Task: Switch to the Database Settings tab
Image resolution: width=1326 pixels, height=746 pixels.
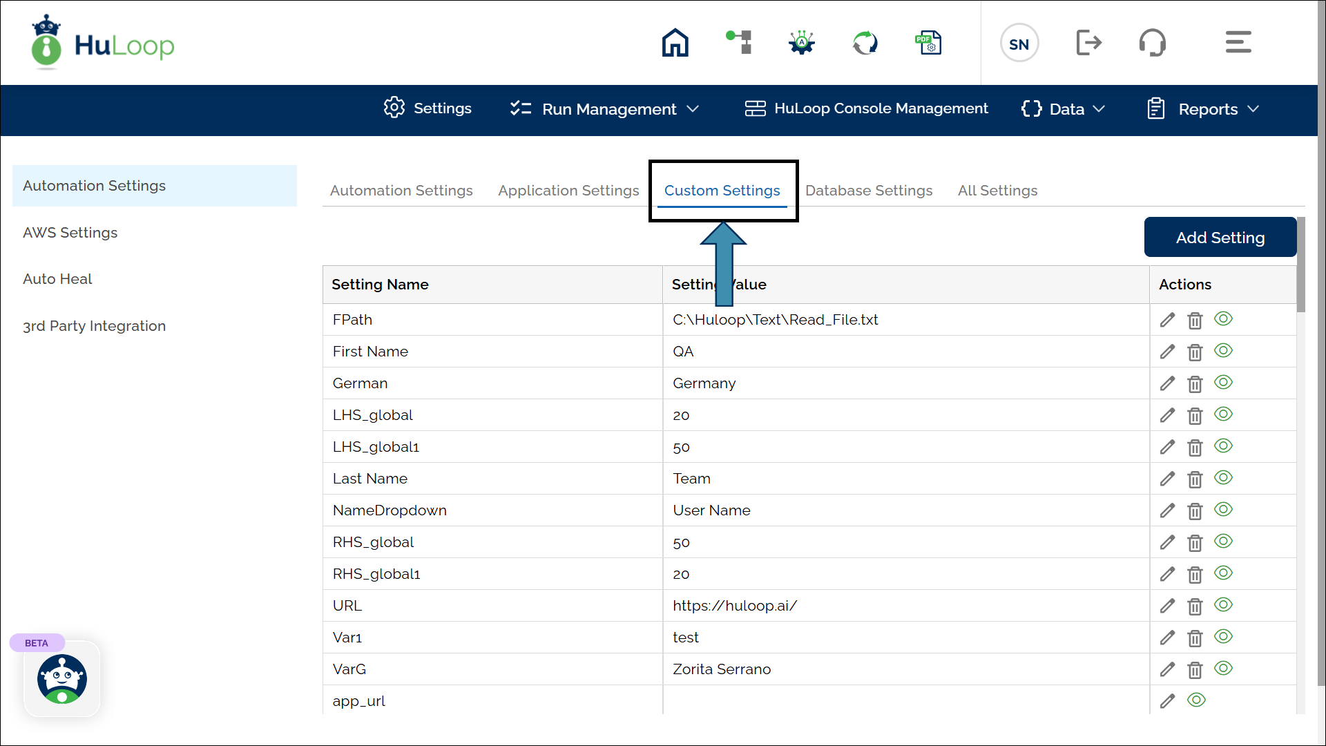Action: click(868, 191)
